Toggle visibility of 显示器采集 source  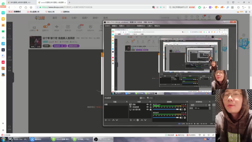[147, 109]
